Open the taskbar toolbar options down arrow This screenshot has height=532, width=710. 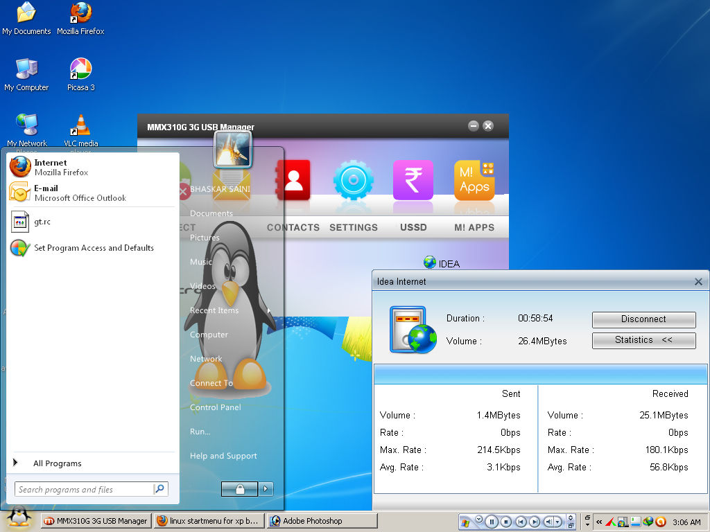click(587, 525)
